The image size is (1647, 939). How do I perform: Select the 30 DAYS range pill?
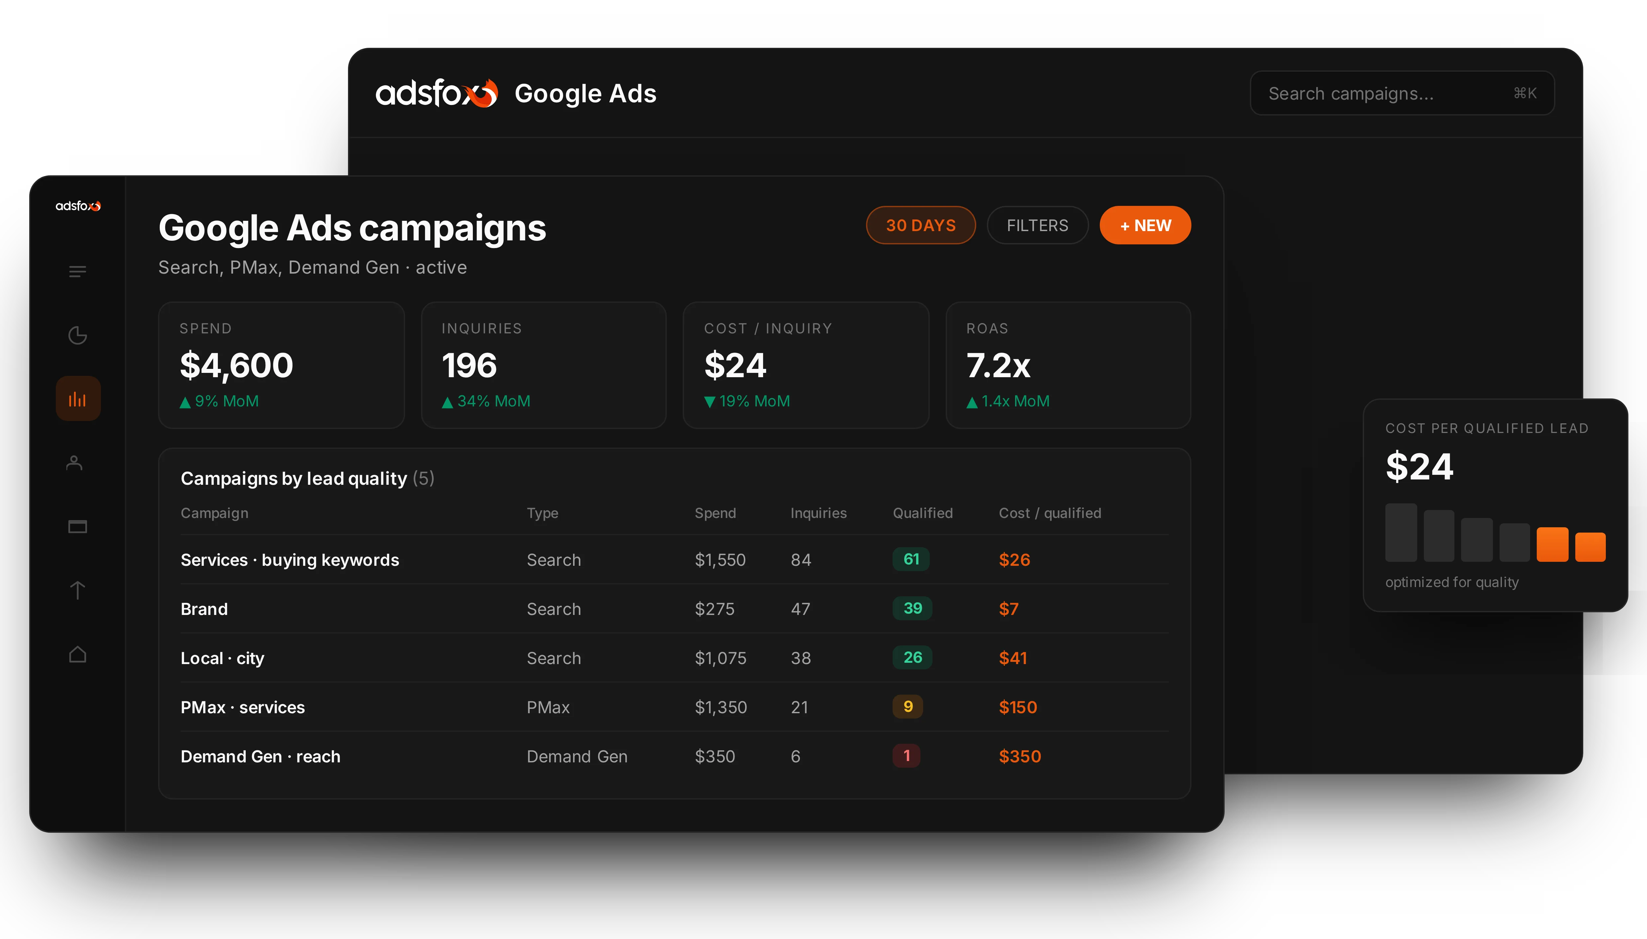[920, 225]
